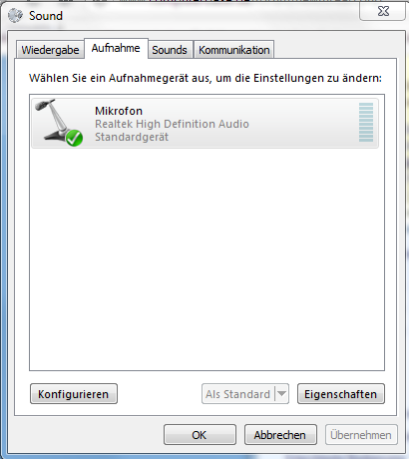Viewport: 409px width, 459px height.
Task: Switch to the Wiedergabe tab
Action: pyautogui.click(x=50, y=50)
